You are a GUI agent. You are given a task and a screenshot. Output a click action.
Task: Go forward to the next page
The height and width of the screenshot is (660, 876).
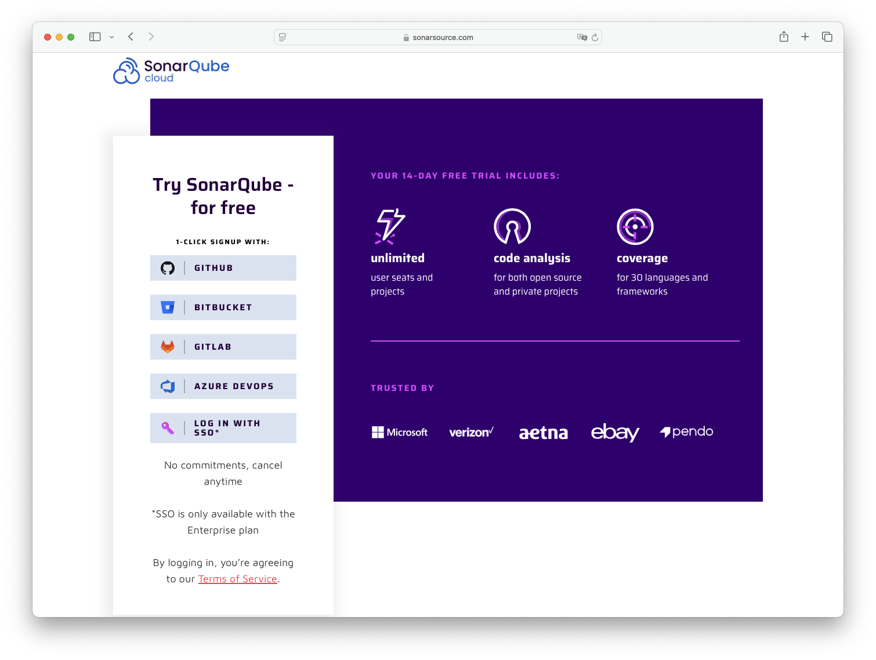click(151, 37)
